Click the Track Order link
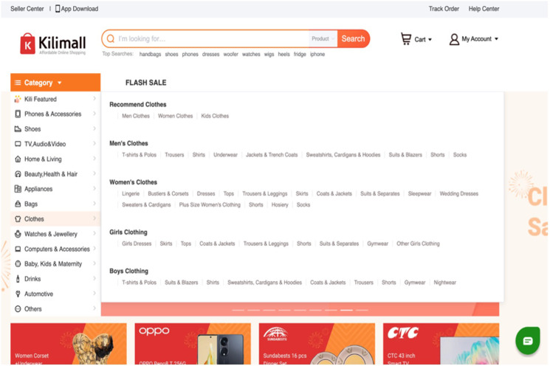550x366 pixels. tap(444, 9)
